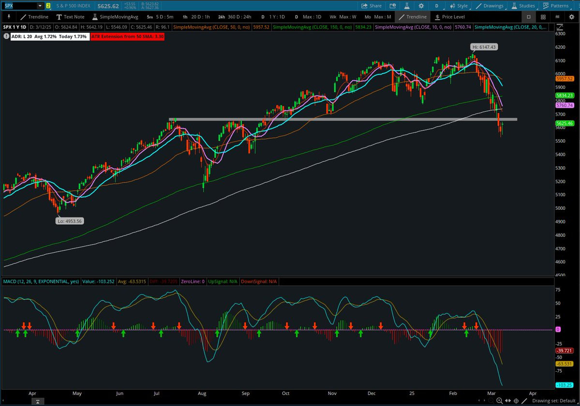580x406 pixels.
Task: Click the 5625.62 last price readout
Action: tap(108, 6)
